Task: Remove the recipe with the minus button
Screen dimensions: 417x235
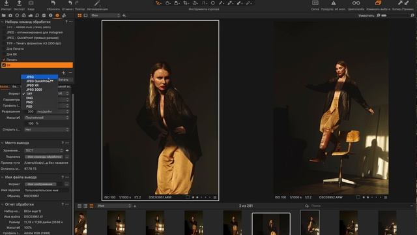Action: click(x=70, y=72)
